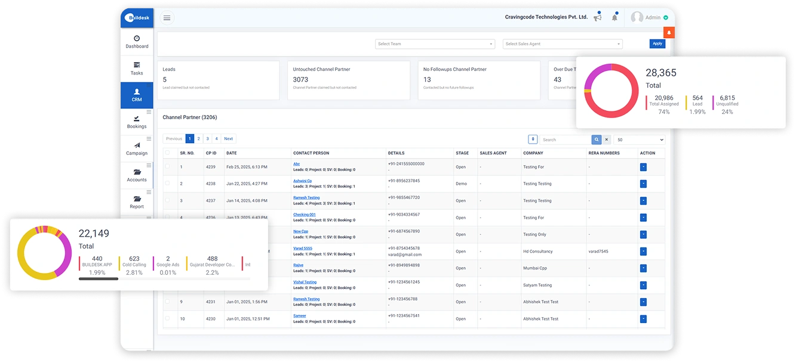Image resolution: width=796 pixels, height=363 pixels.
Task: Click the Report folder icon
Action: tap(137, 198)
